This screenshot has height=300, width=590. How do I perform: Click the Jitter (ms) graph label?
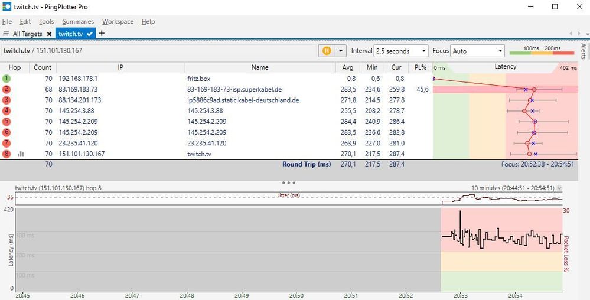pos(288,195)
